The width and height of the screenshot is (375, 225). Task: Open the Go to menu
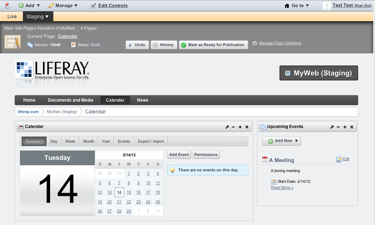pyautogui.click(x=297, y=5)
